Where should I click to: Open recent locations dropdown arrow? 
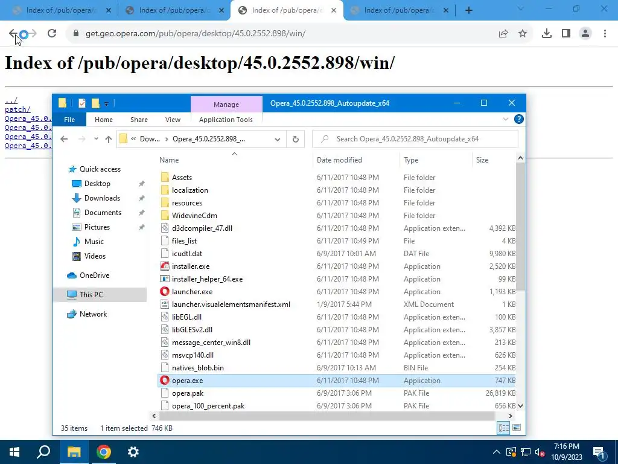click(96, 139)
